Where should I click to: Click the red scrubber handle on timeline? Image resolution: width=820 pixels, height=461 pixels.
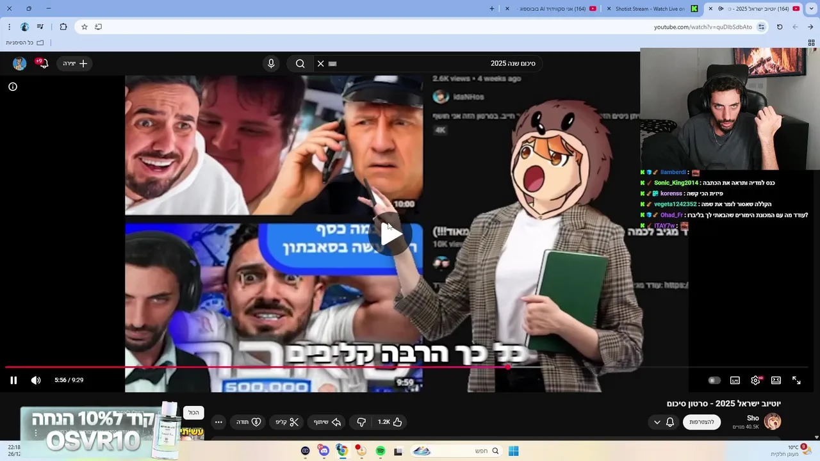pyautogui.click(x=508, y=368)
